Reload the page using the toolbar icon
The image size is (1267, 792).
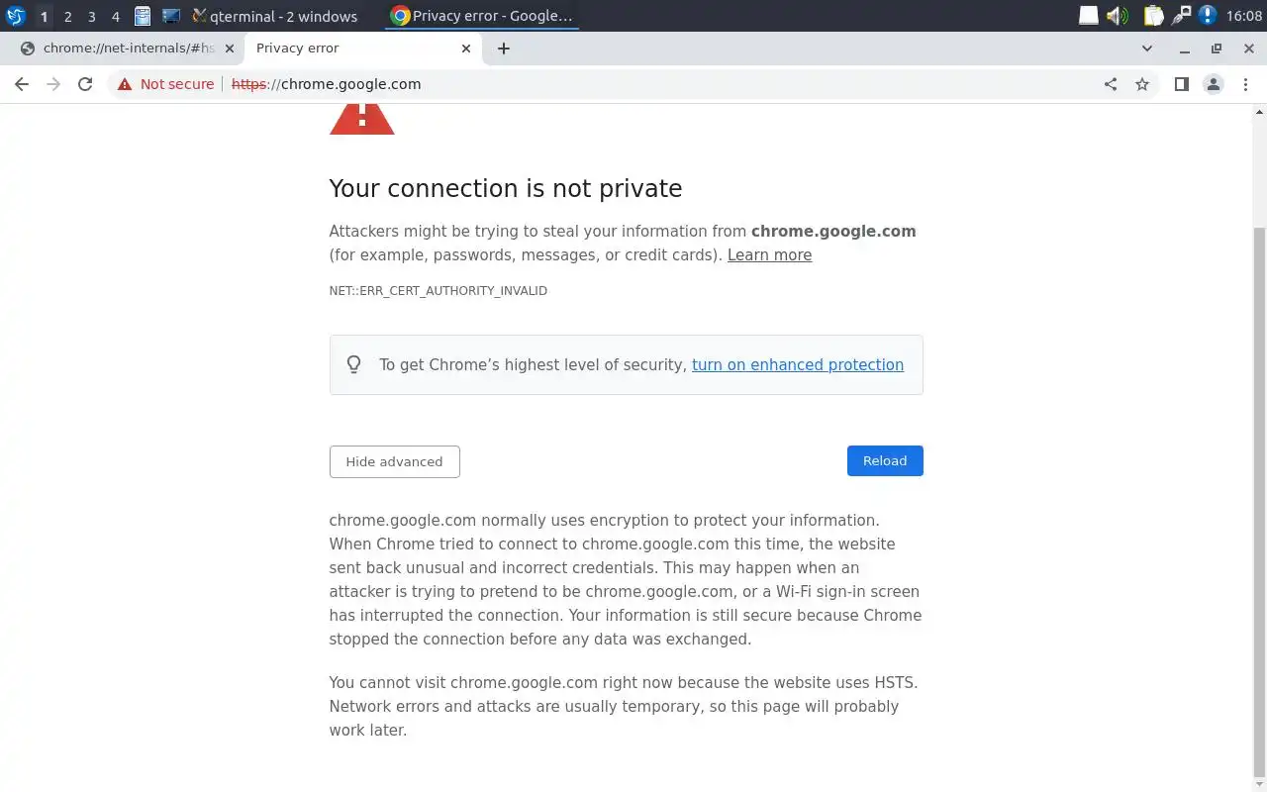85,84
